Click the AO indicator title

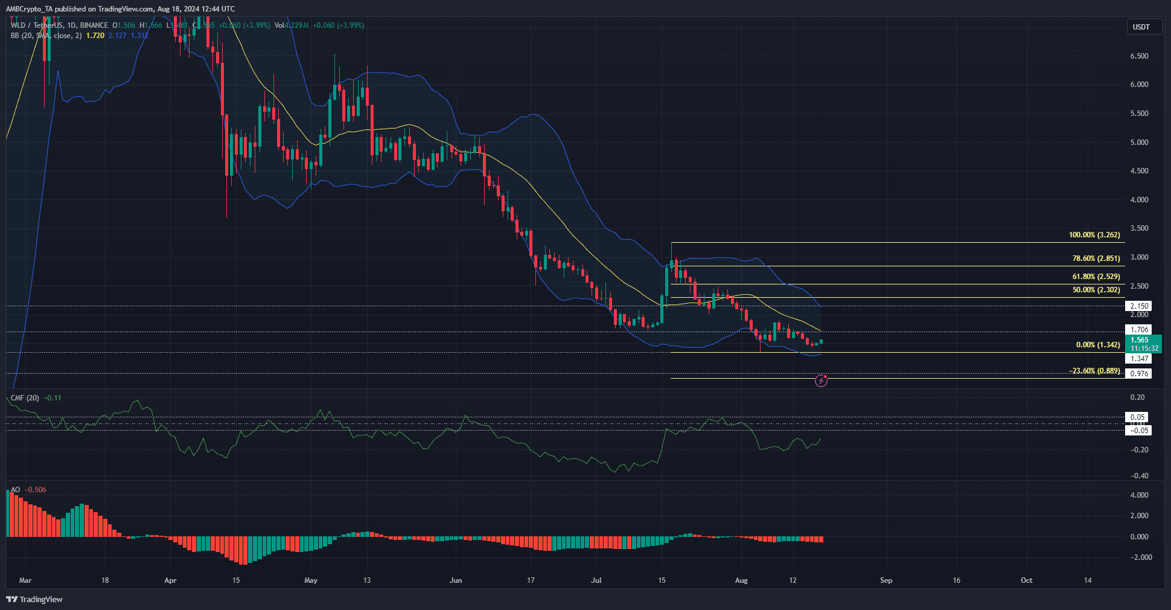click(x=15, y=490)
